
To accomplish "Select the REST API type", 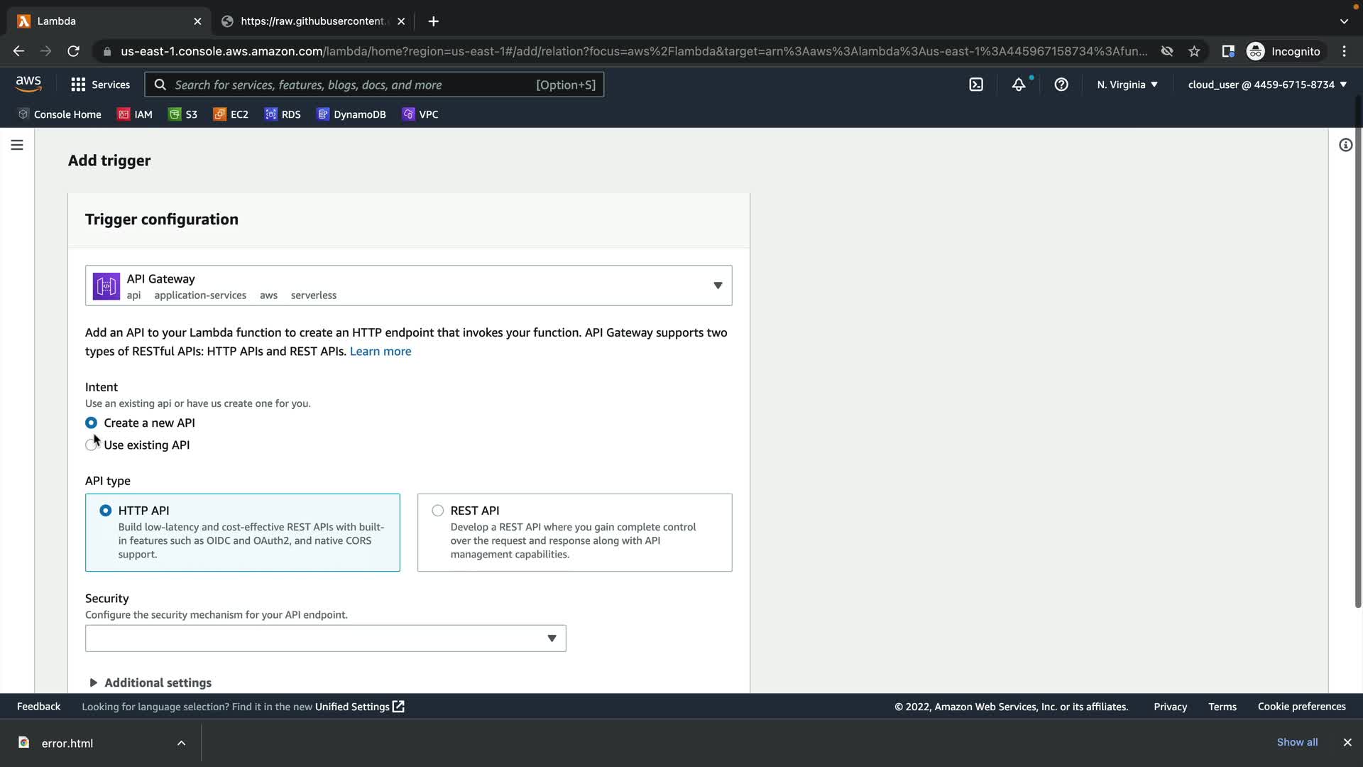I will coord(438,511).
